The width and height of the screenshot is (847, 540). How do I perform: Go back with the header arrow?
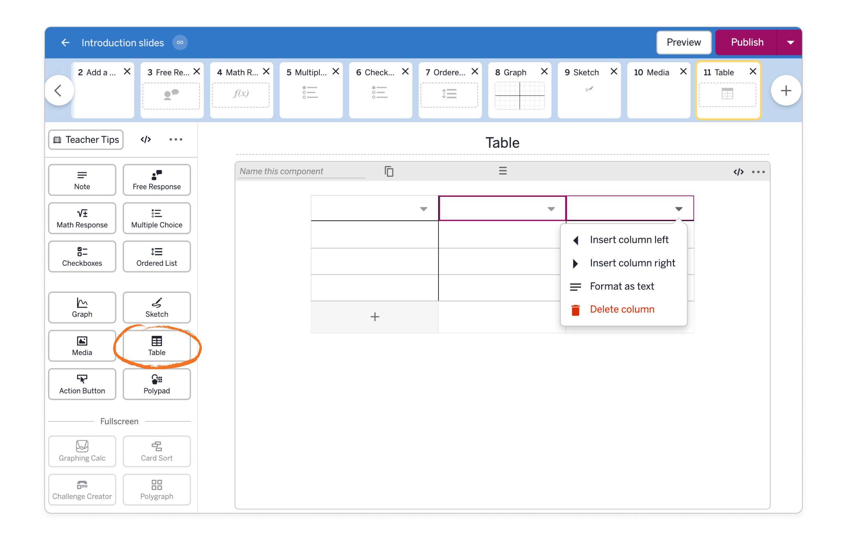click(x=65, y=43)
